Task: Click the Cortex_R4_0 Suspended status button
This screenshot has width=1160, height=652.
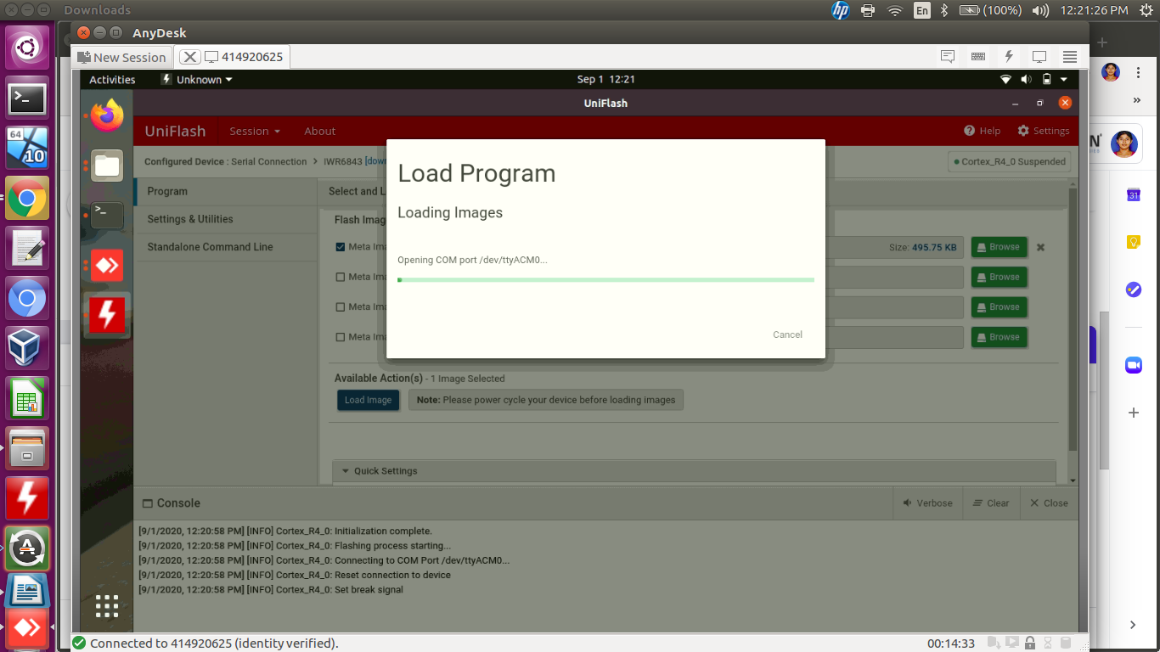Action: (1009, 161)
